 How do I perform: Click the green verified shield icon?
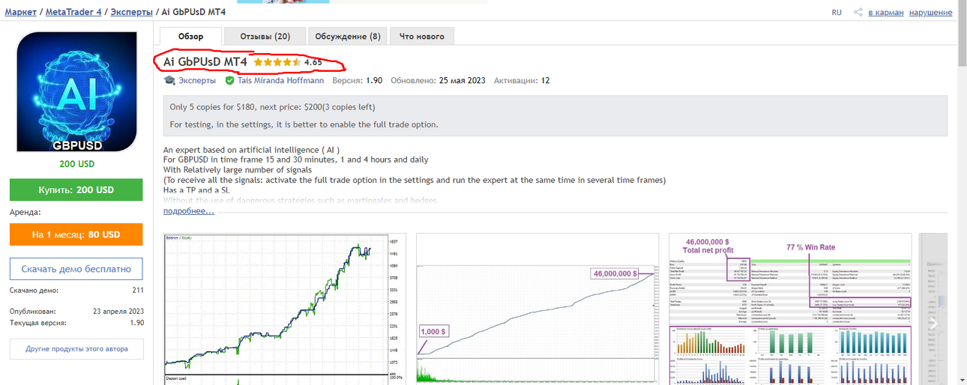point(229,80)
